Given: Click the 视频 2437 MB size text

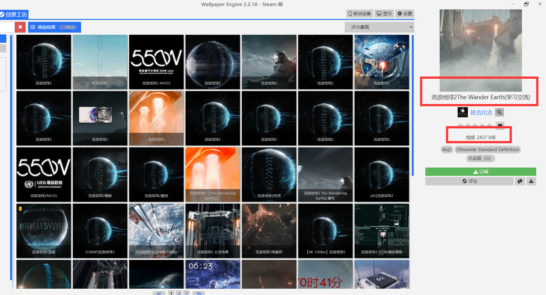Looking at the screenshot, I should tap(480, 138).
